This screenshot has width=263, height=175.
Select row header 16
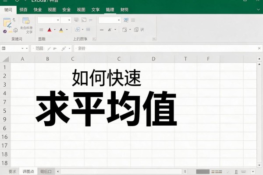tap(5, 137)
